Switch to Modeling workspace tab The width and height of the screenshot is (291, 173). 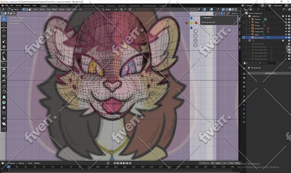(x=53, y=6)
